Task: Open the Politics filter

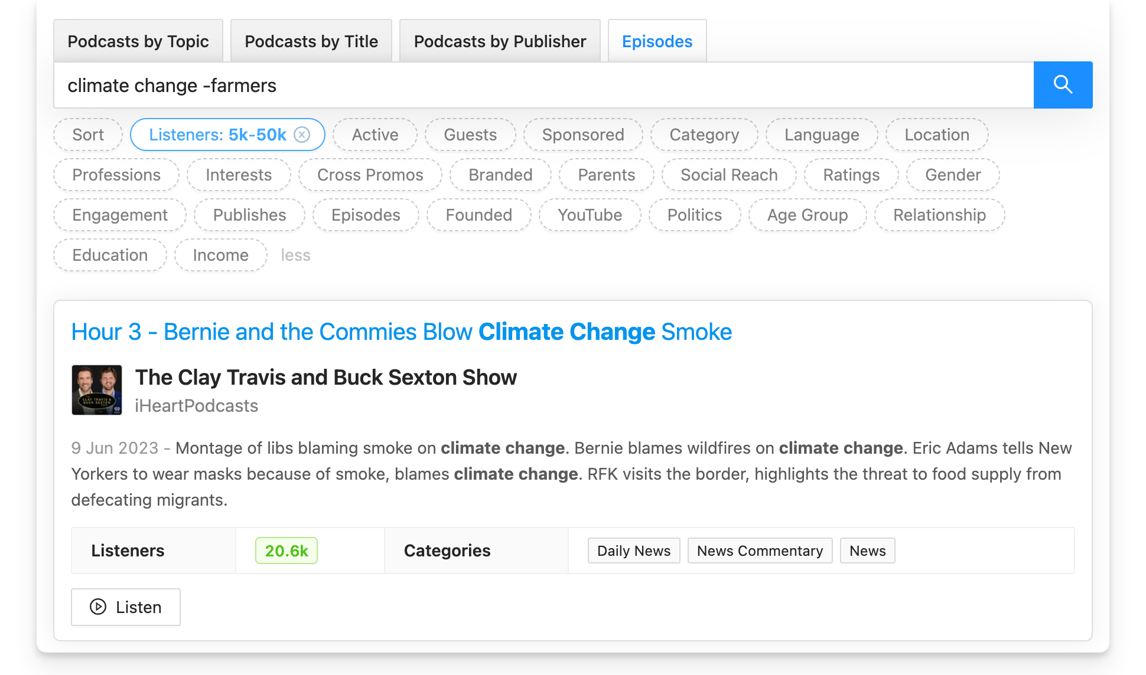Action: (x=694, y=215)
